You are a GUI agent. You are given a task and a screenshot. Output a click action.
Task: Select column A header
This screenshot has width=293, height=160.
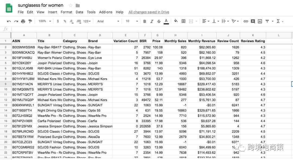point(24,35)
